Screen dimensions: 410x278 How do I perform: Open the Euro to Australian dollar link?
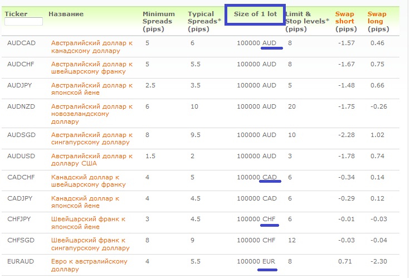click(89, 265)
